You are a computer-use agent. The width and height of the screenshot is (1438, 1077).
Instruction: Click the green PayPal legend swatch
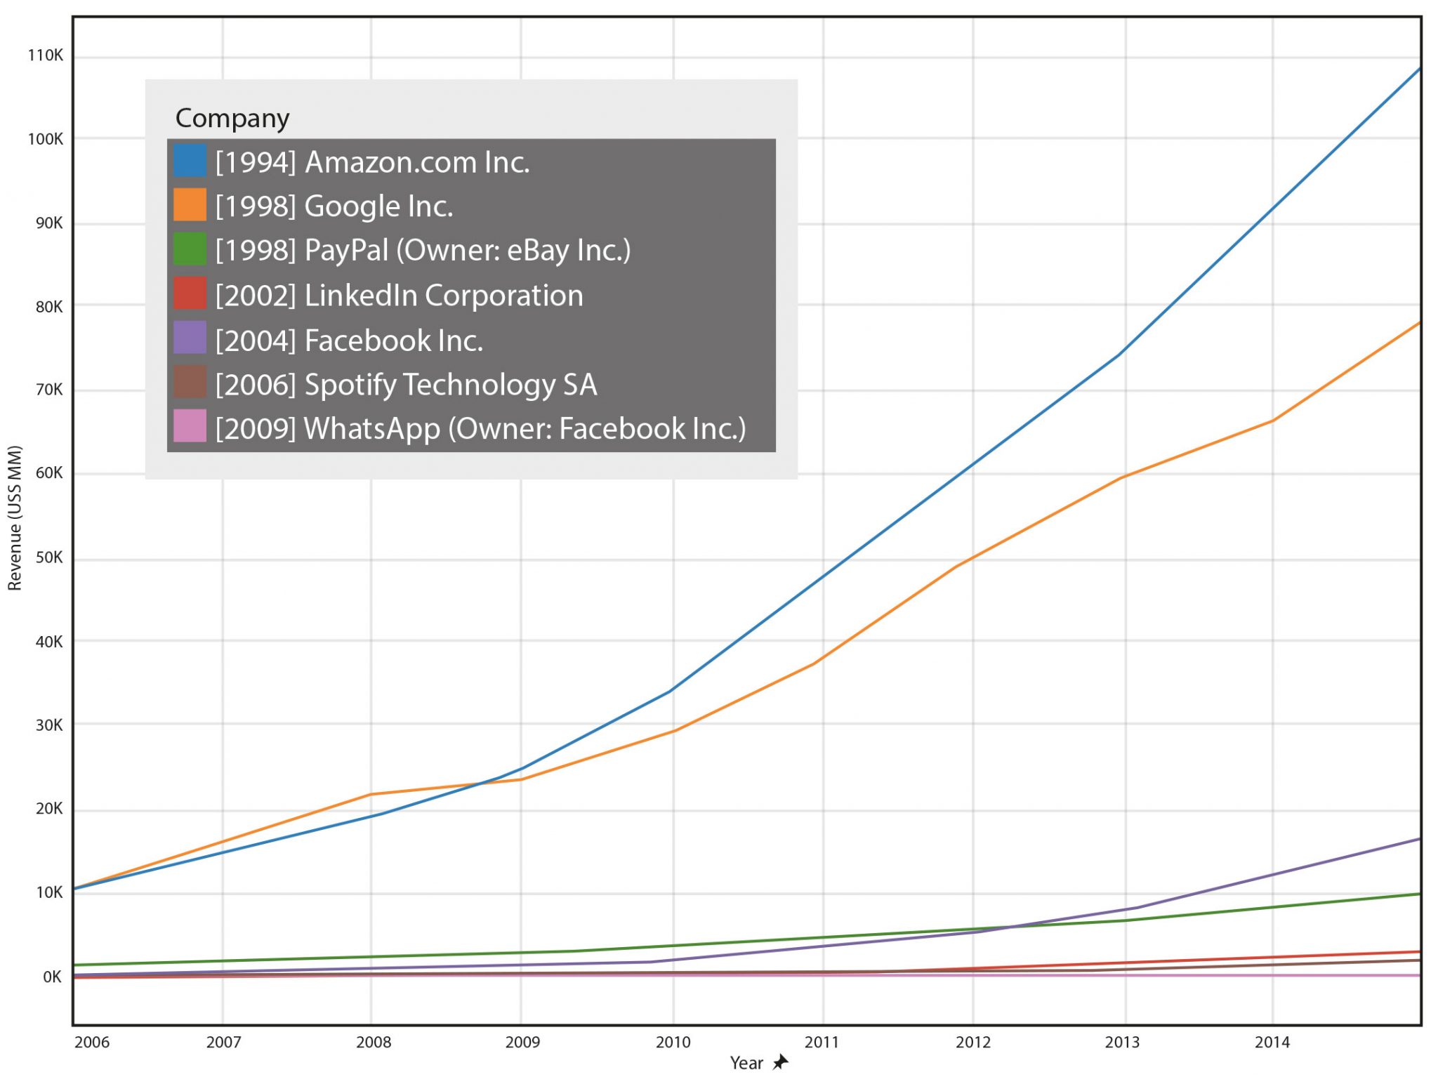[x=190, y=249]
